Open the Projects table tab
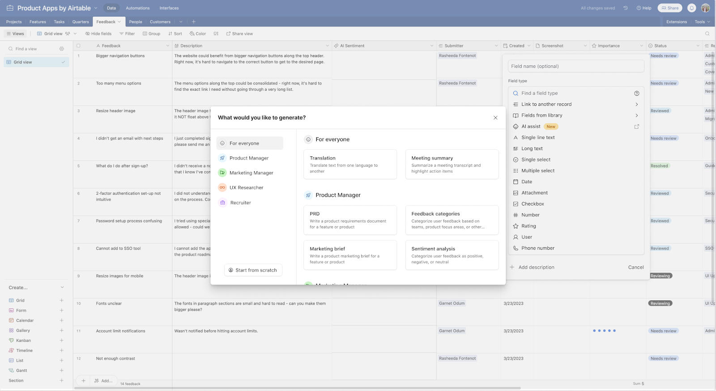The image size is (716, 391). click(14, 22)
